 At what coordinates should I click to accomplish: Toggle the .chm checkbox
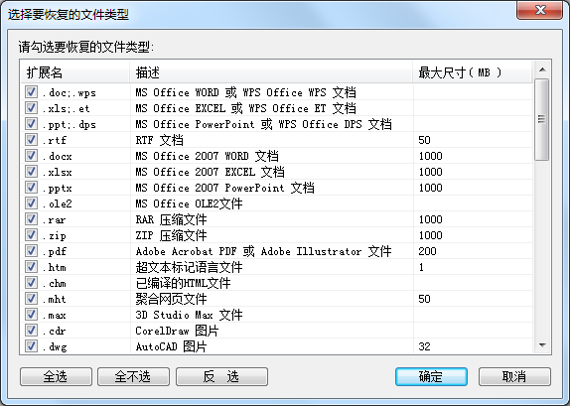(x=31, y=283)
